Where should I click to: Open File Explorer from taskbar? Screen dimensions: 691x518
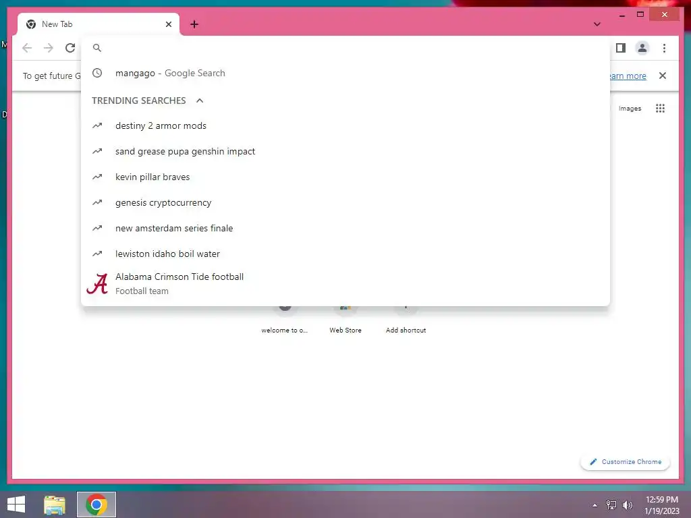[55, 505]
